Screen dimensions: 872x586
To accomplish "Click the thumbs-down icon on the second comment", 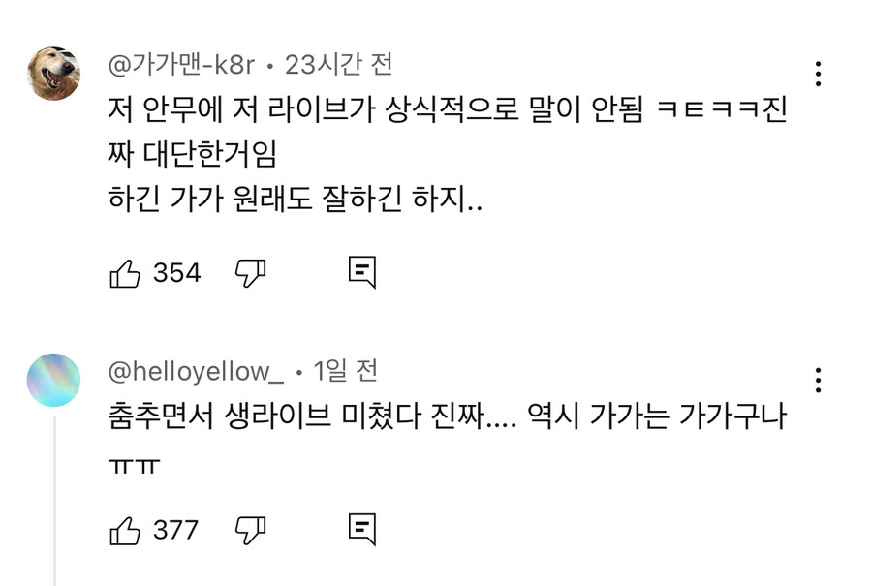I will coord(250,531).
